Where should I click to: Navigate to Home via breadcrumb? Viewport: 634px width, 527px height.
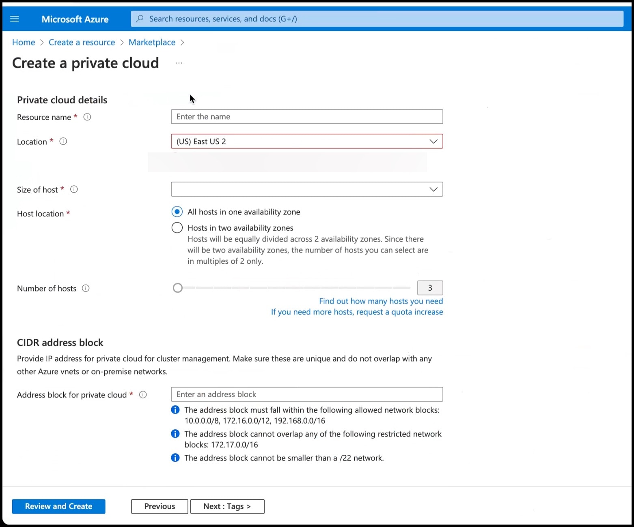click(23, 42)
